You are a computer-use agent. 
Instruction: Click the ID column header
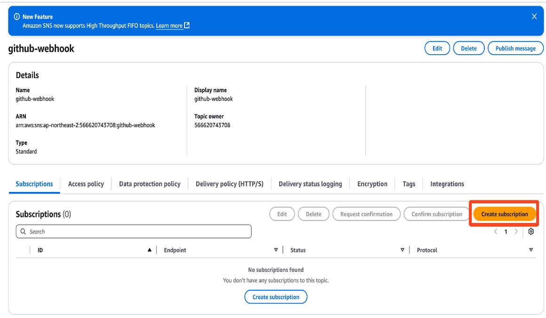(x=40, y=250)
